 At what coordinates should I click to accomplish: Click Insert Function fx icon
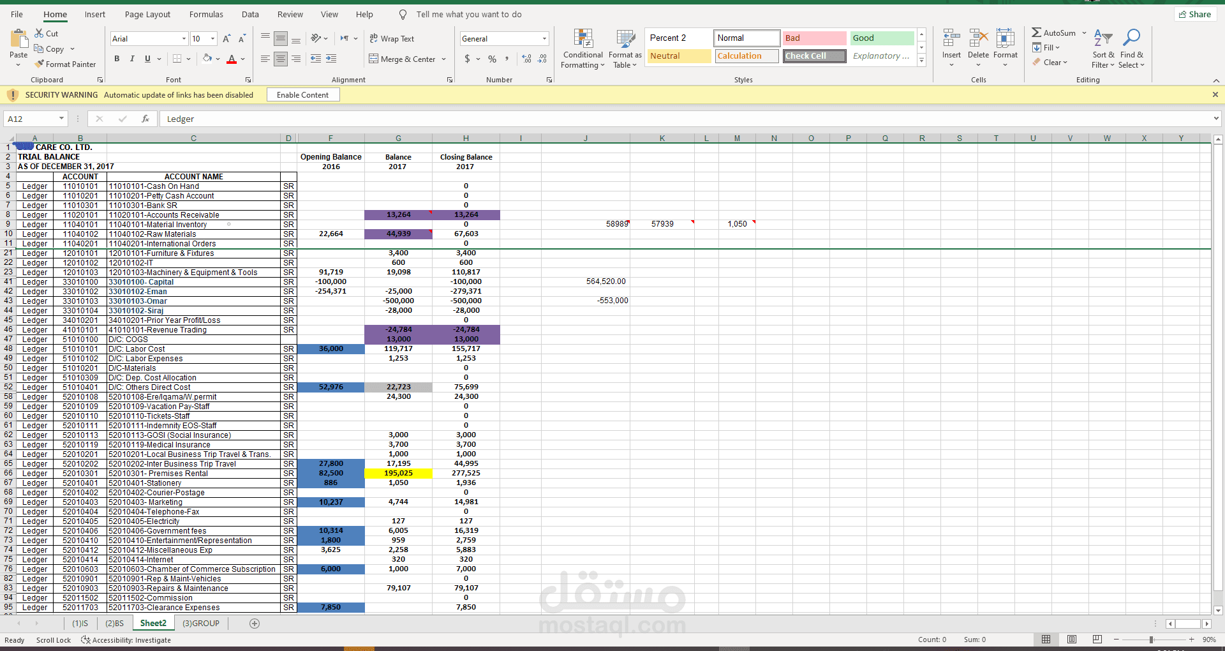click(145, 119)
